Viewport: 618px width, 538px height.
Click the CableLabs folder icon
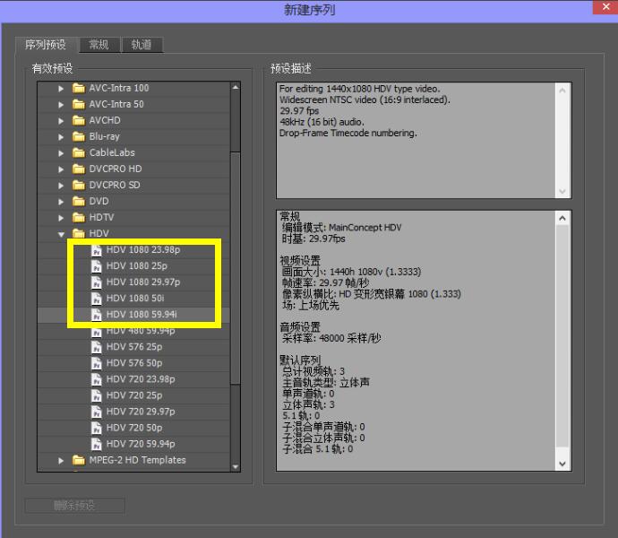pyautogui.click(x=79, y=152)
